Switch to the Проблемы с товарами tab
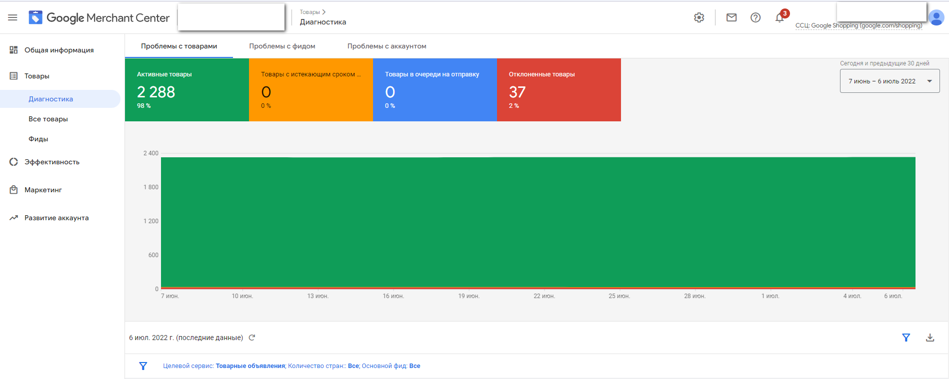This screenshot has height=379, width=949. click(179, 46)
